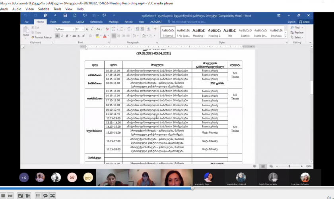Toggle VLC random shuffle button
The height and width of the screenshot is (199, 334).
coord(52,195)
